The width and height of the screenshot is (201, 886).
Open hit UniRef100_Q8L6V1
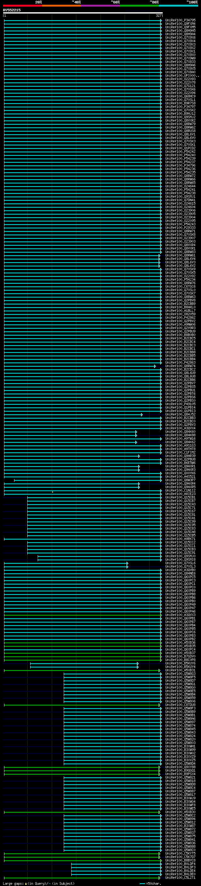coord(180,135)
